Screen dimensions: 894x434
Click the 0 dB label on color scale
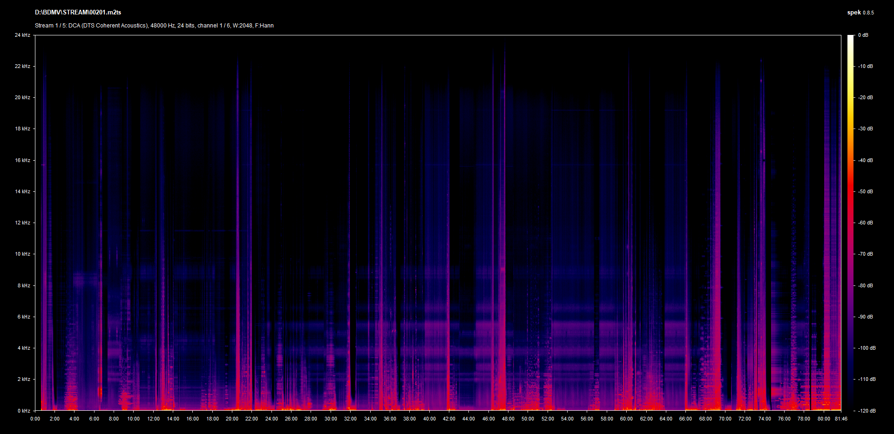(863, 35)
